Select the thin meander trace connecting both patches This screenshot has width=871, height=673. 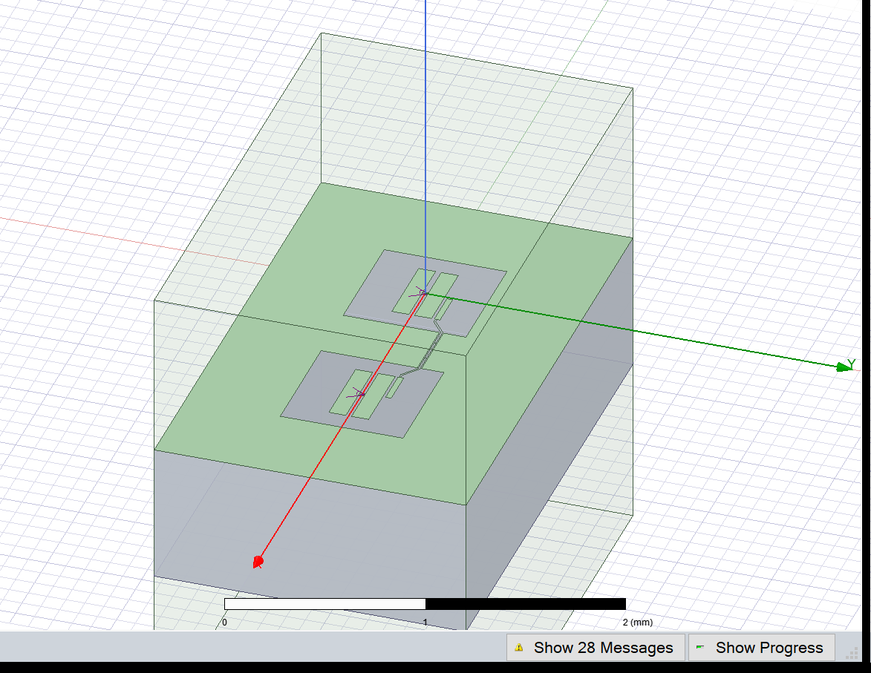point(432,349)
